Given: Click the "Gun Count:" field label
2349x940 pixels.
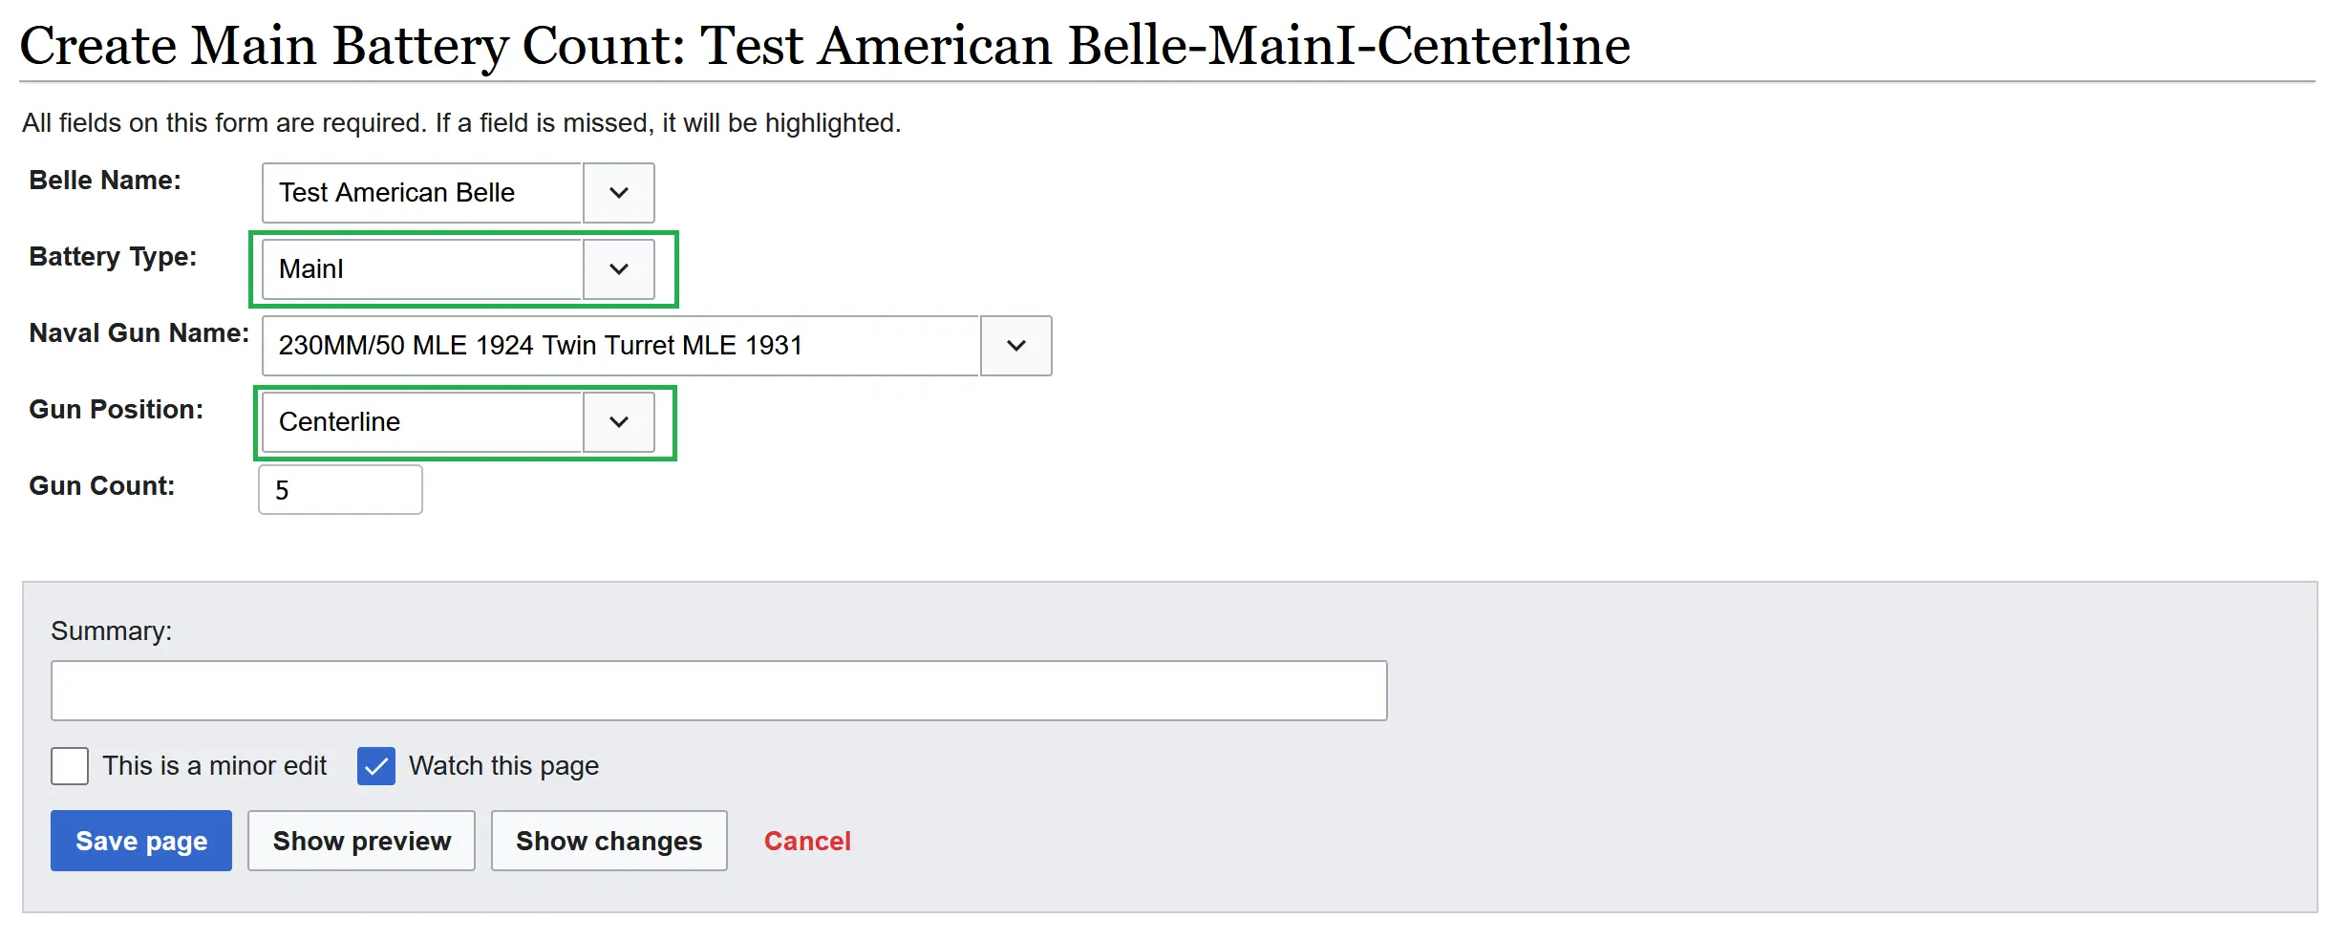Looking at the screenshot, I should click(102, 486).
